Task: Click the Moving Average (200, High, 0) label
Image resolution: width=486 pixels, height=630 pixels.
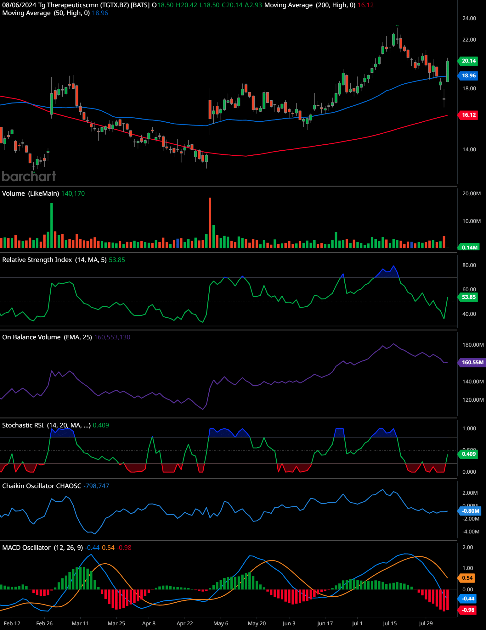Action: pyautogui.click(x=310, y=5)
